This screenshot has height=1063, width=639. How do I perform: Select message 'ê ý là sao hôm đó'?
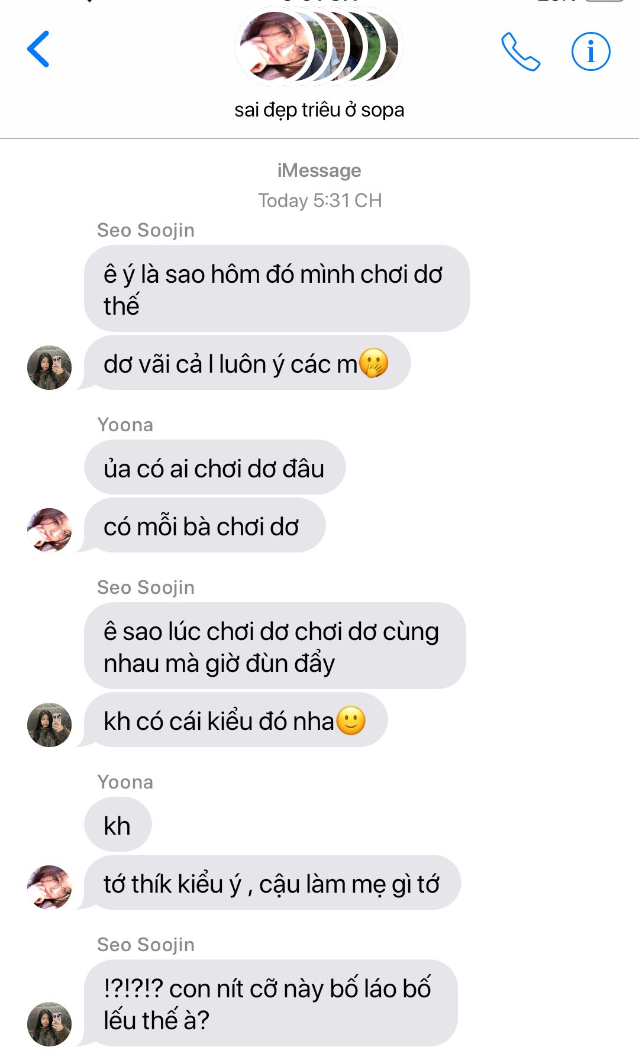277,289
